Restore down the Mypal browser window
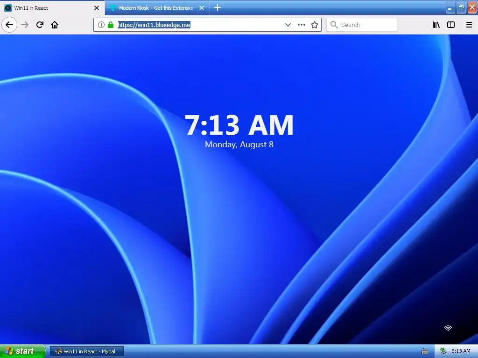This screenshot has width=478, height=358. point(461,7)
